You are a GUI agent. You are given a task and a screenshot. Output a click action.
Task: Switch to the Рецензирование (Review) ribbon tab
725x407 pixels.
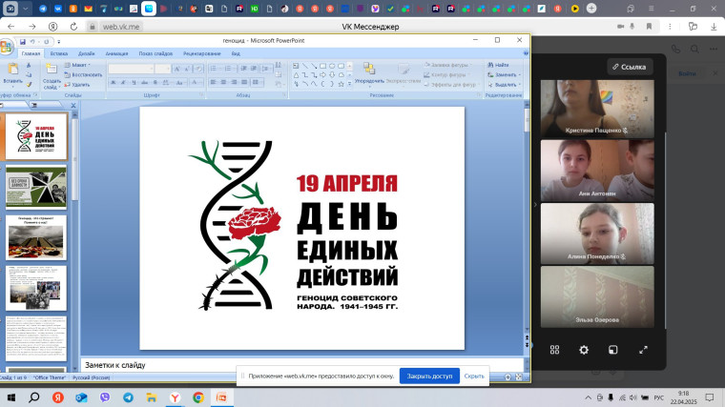click(x=202, y=53)
